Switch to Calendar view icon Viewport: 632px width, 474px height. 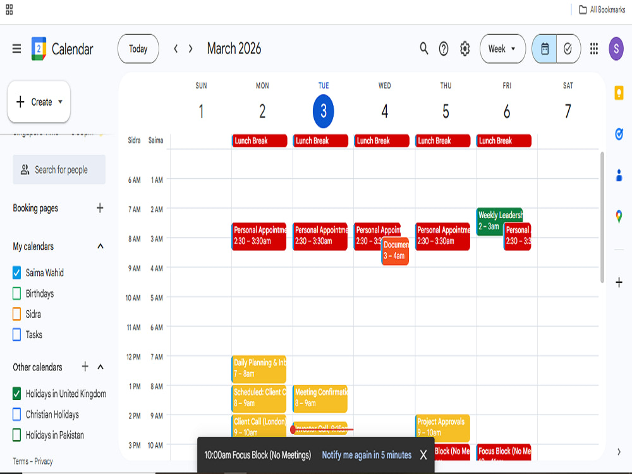coord(545,49)
